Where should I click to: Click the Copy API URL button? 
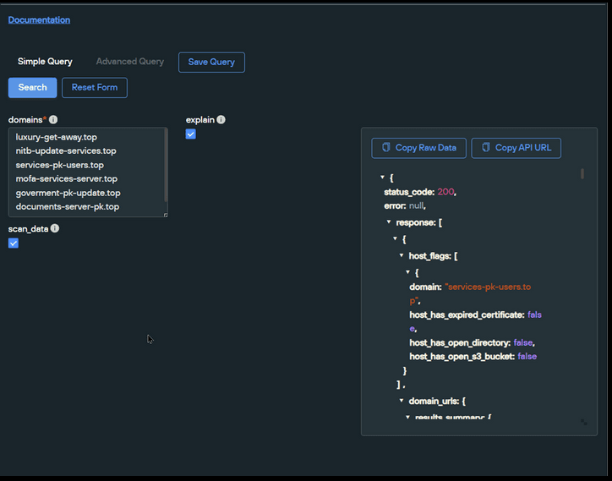click(516, 148)
